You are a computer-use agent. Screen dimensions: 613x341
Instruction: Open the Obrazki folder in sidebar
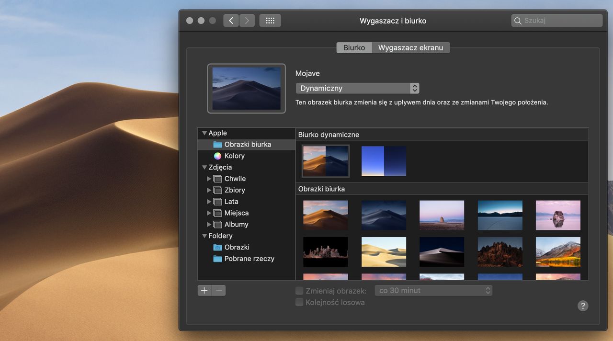coord(237,247)
